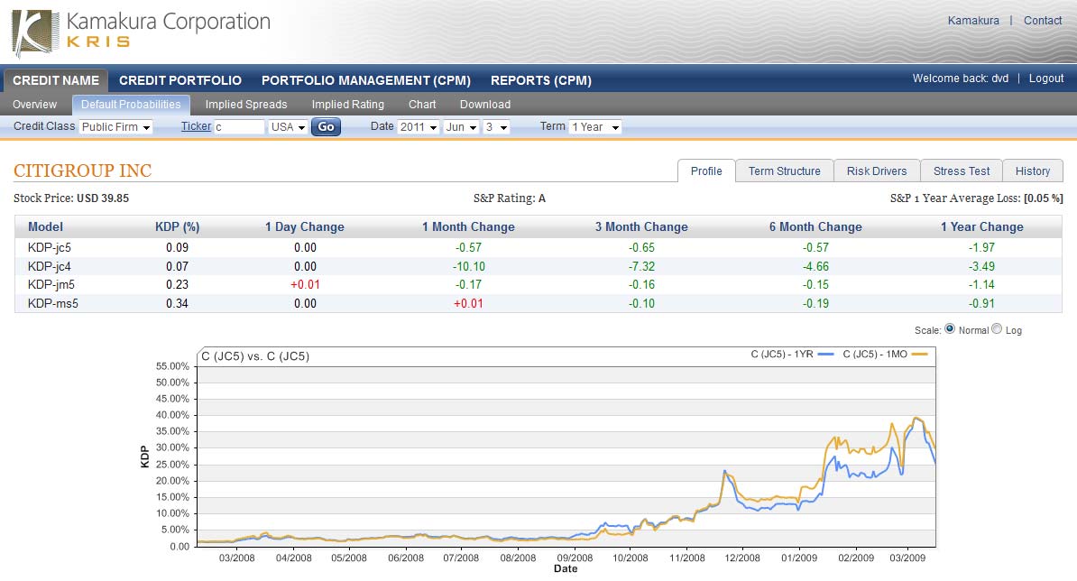This screenshot has height=581, width=1077.
Task: Click the Model column header
Action: point(45,226)
